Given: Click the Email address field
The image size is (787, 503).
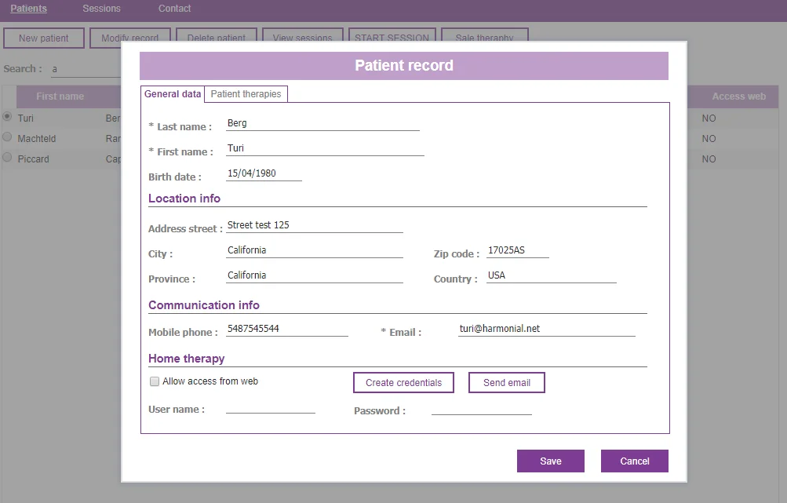Looking at the screenshot, I should (x=546, y=330).
